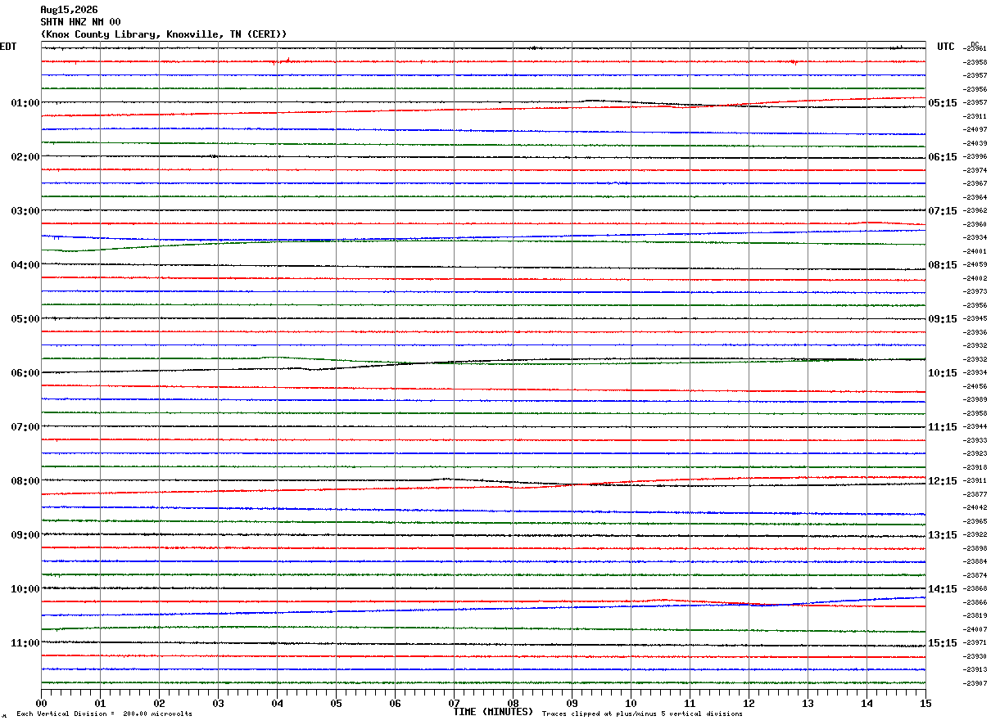
Task: Select the 05:00 EDT time label
Action: 25,319
